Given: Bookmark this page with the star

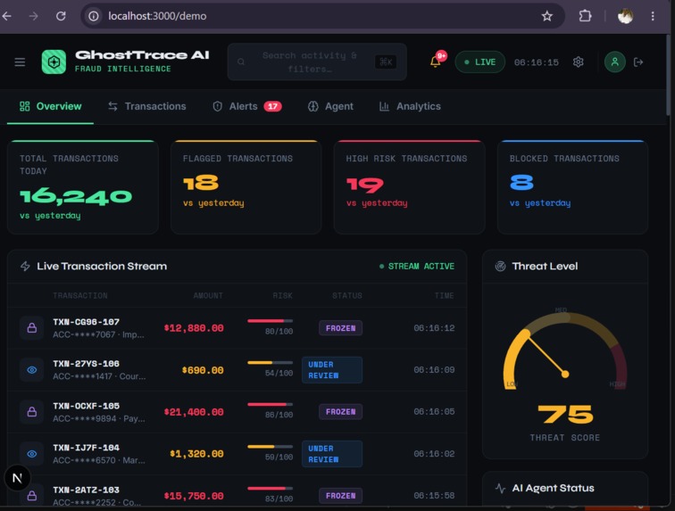Looking at the screenshot, I should click(546, 16).
